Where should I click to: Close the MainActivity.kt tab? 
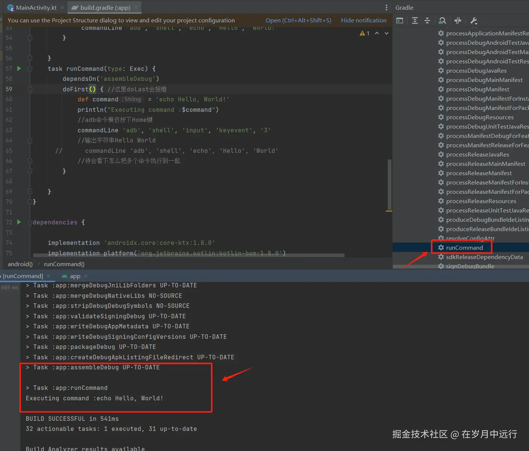[62, 7]
